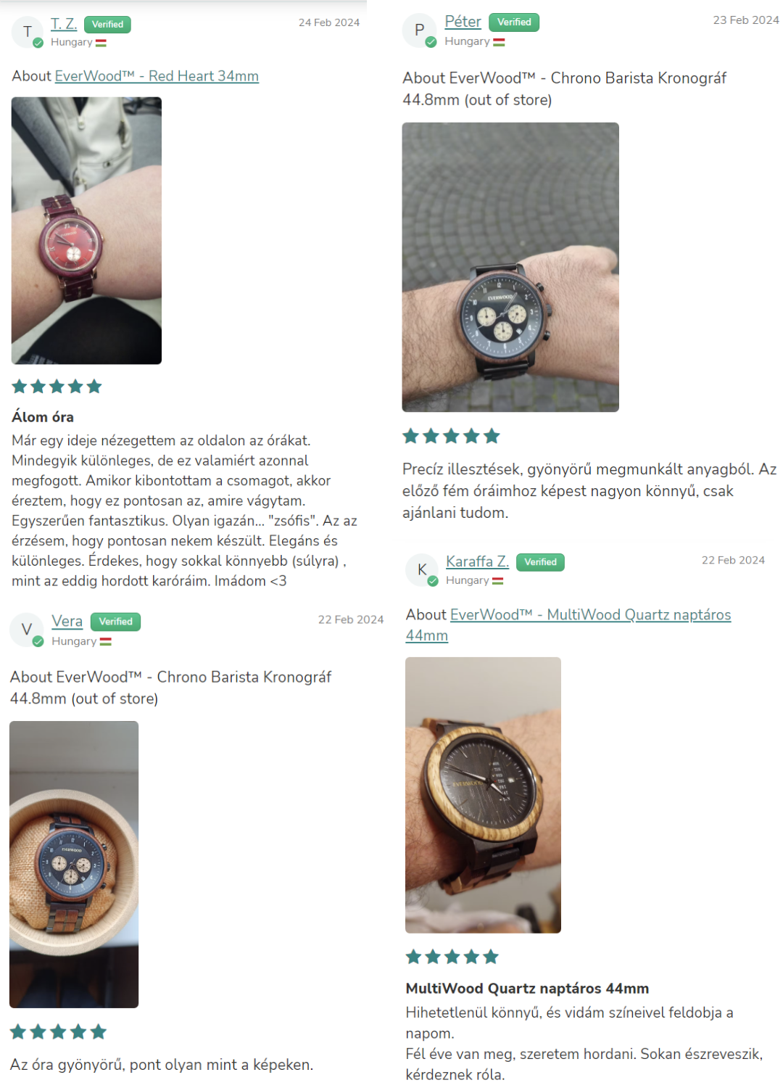Click Verified badge next to Péter

pyautogui.click(x=514, y=22)
